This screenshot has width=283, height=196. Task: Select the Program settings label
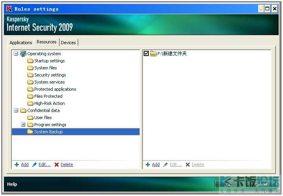pyautogui.click(x=50, y=125)
